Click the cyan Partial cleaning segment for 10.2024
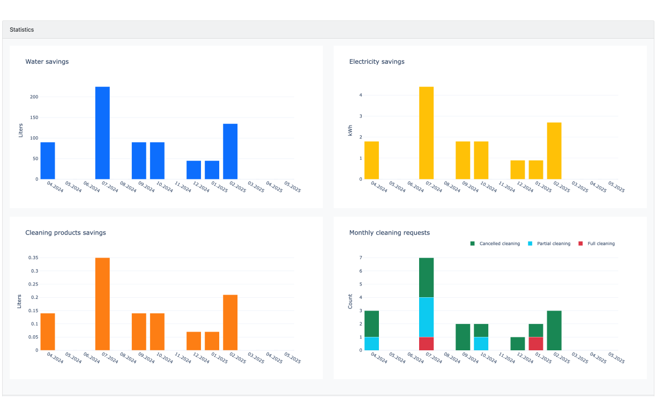 [481, 344]
